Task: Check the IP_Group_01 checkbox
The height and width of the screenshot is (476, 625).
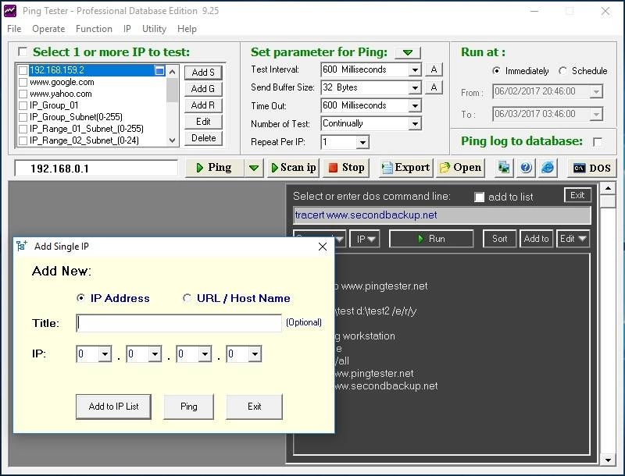Action: point(23,105)
